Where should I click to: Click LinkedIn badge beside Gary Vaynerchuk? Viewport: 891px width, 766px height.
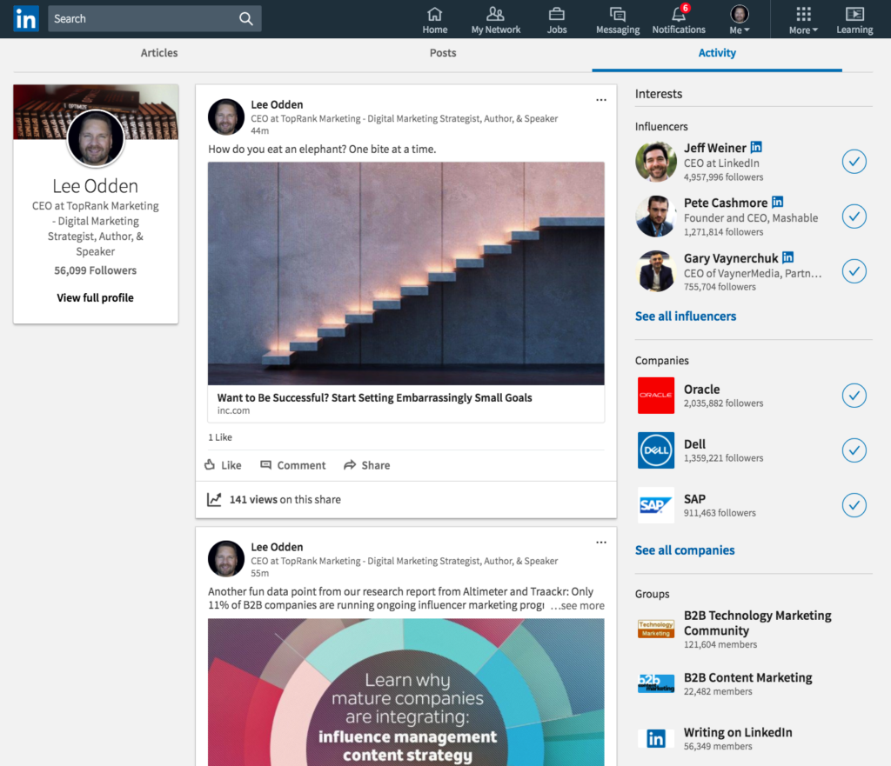pos(787,257)
